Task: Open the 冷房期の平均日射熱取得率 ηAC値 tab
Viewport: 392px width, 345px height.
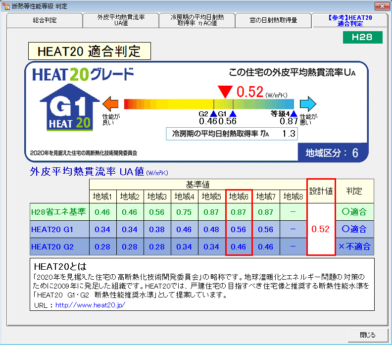Action: click(x=197, y=20)
